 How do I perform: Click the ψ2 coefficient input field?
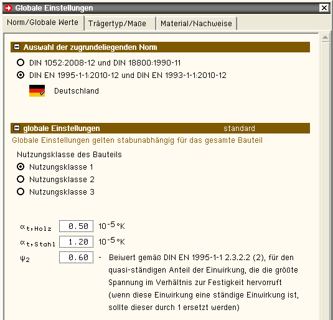(x=76, y=258)
